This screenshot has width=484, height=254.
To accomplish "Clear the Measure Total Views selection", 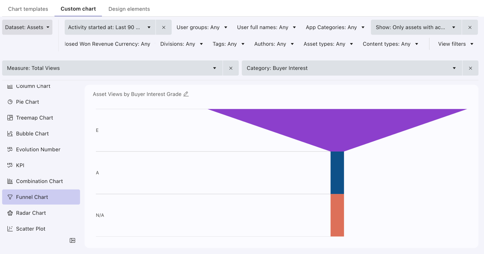I will (x=231, y=68).
